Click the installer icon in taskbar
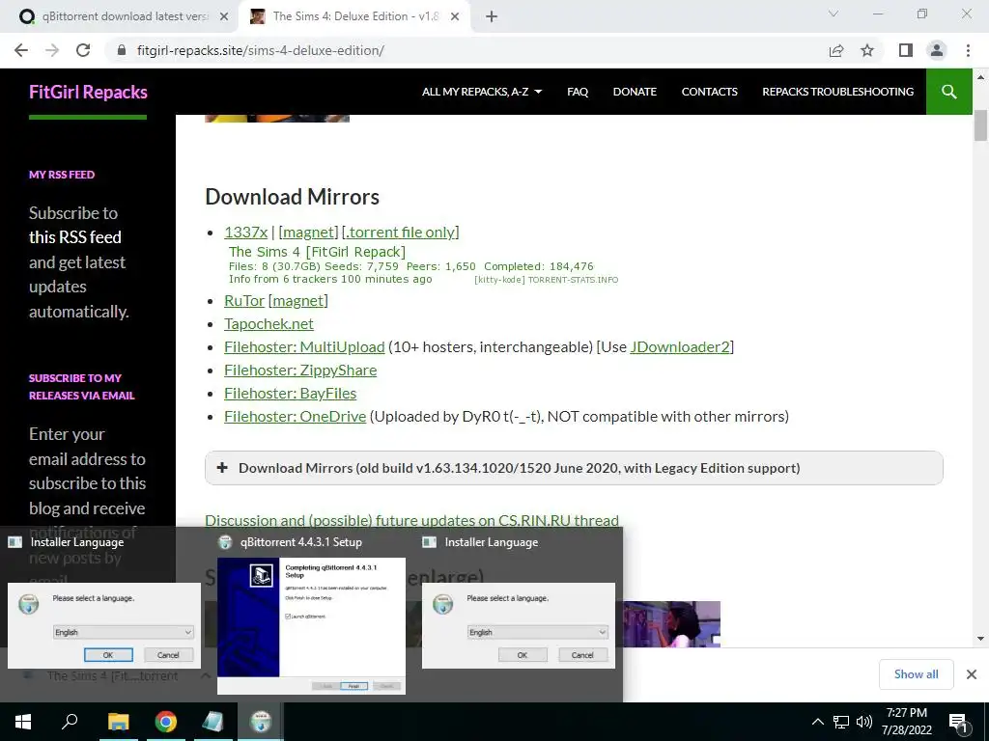The width and height of the screenshot is (989, 741). [x=261, y=722]
